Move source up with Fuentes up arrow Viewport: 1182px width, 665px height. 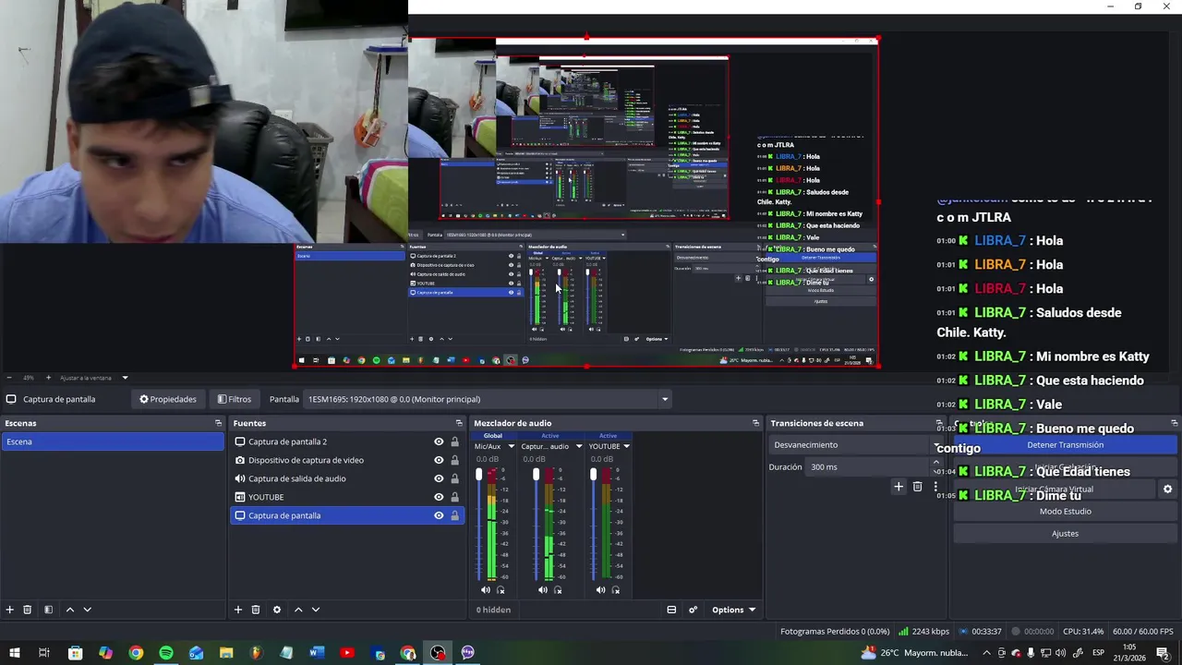tap(298, 610)
